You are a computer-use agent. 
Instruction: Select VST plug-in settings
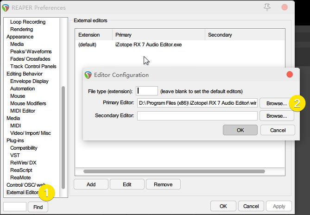(x=15, y=155)
